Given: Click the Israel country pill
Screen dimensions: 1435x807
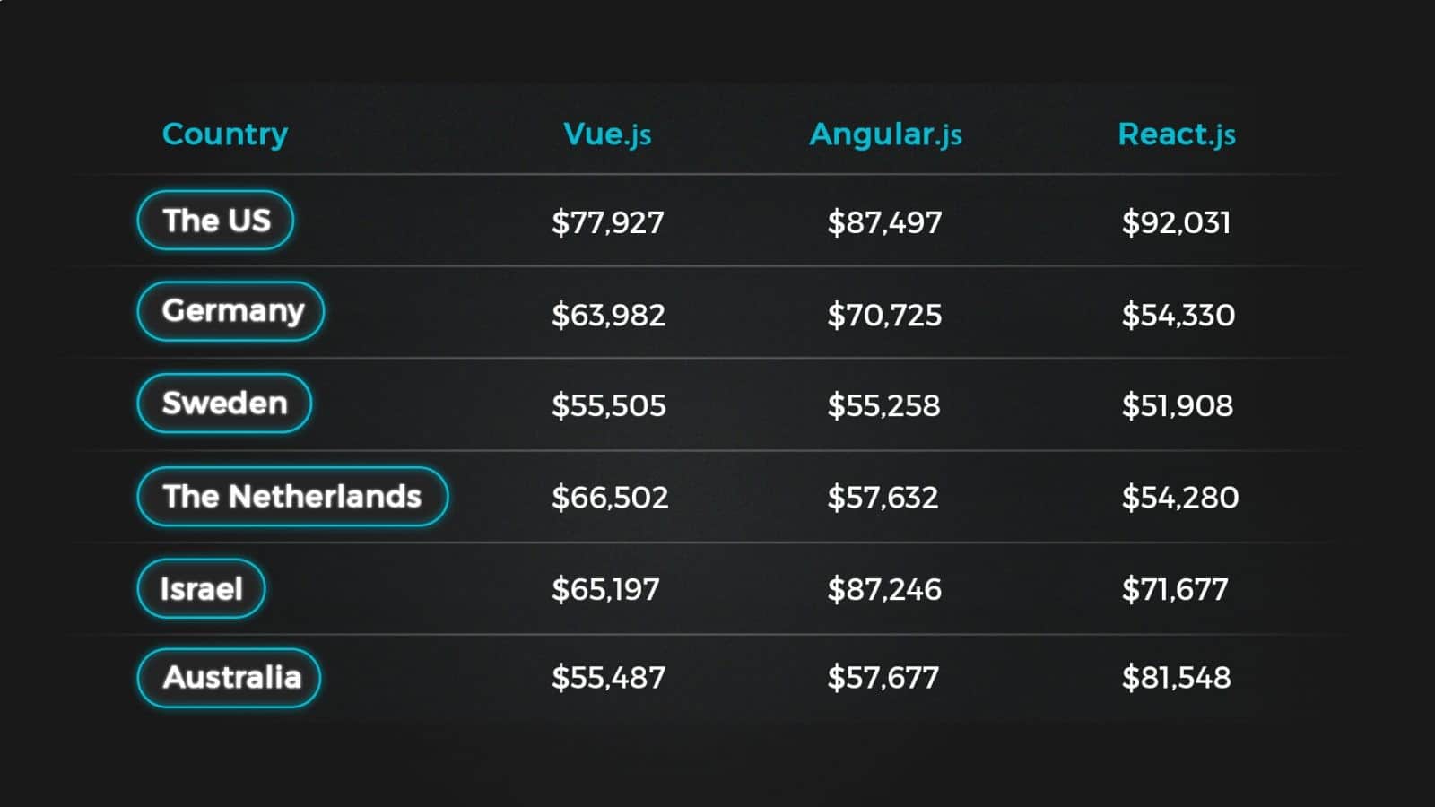Looking at the screenshot, I should click(201, 588).
